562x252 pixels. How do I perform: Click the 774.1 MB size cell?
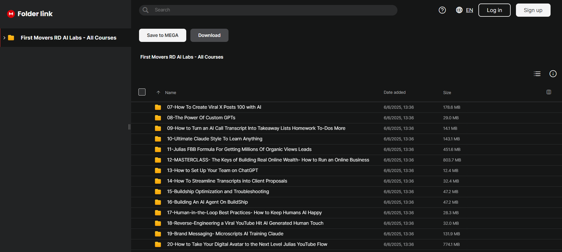tap(451, 244)
